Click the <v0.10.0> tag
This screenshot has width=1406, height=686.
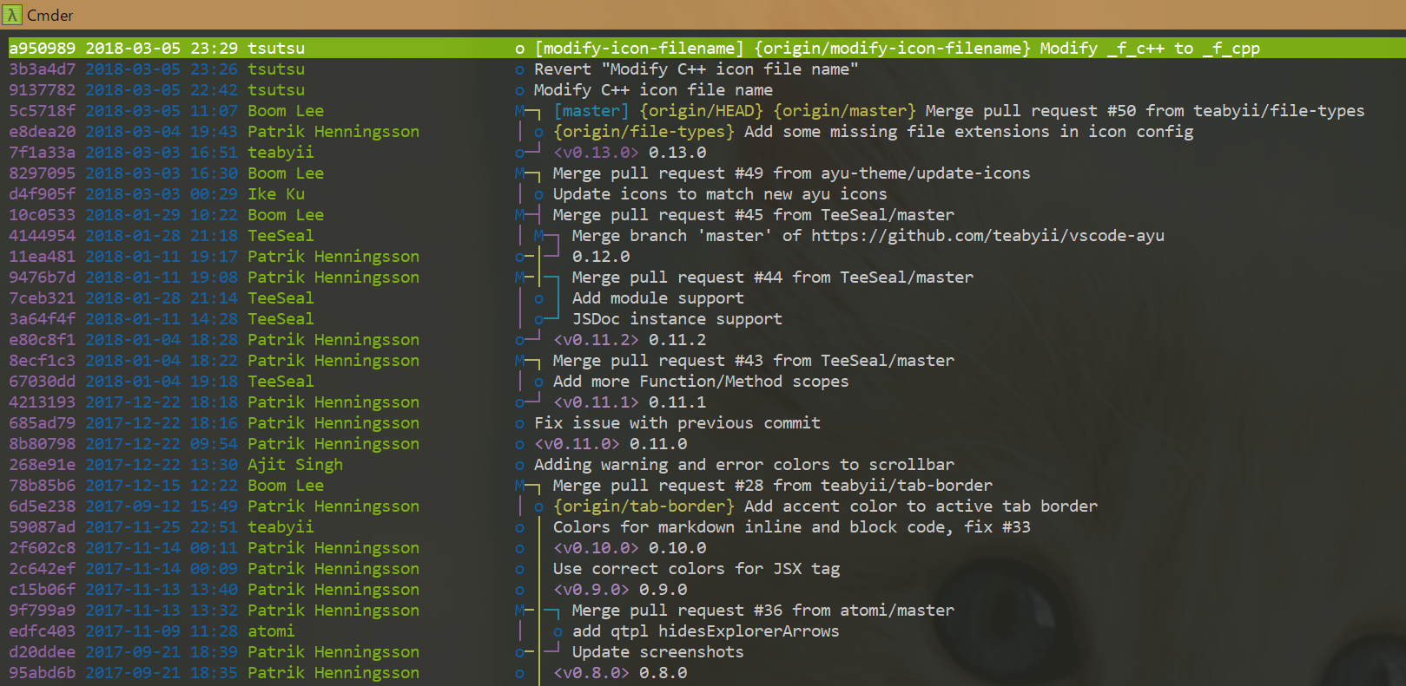click(596, 548)
